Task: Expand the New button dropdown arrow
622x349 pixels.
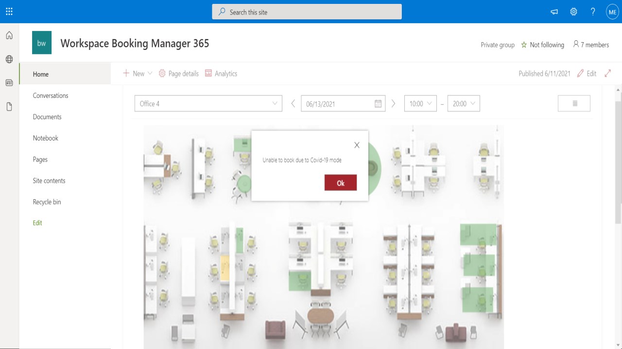Action: (x=150, y=73)
